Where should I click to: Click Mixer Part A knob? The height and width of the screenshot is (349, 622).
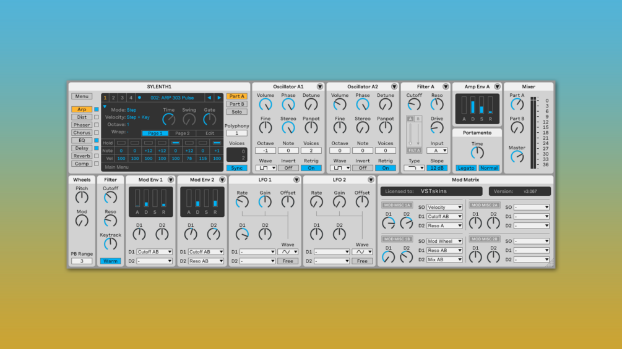[x=517, y=105]
